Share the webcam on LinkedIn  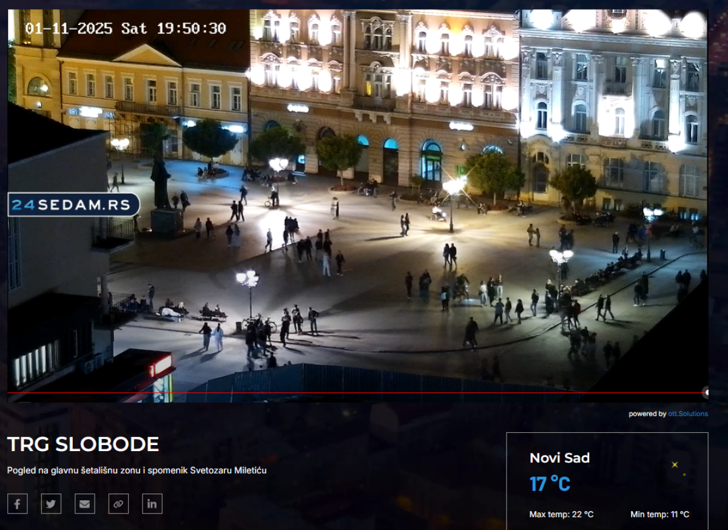[152, 503]
